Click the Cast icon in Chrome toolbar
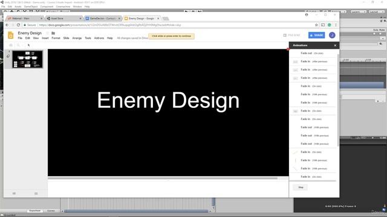This screenshot has width=387, height=217. click(323, 25)
